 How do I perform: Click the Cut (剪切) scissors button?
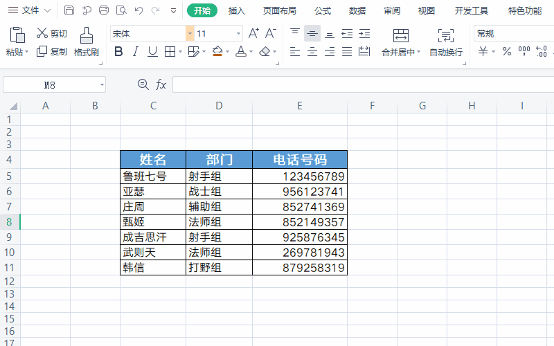click(52, 33)
